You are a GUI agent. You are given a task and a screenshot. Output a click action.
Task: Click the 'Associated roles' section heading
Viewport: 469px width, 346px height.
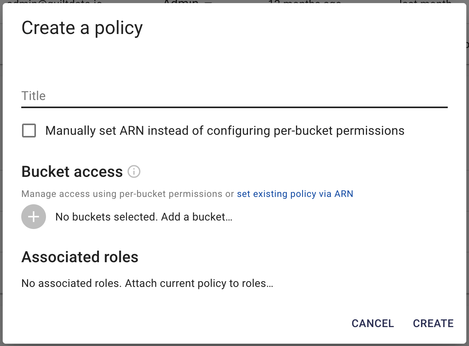click(80, 257)
